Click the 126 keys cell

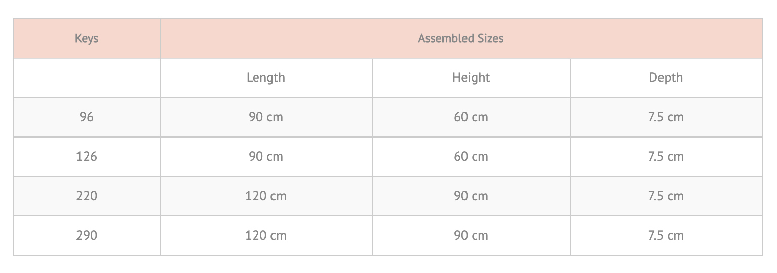(87, 157)
